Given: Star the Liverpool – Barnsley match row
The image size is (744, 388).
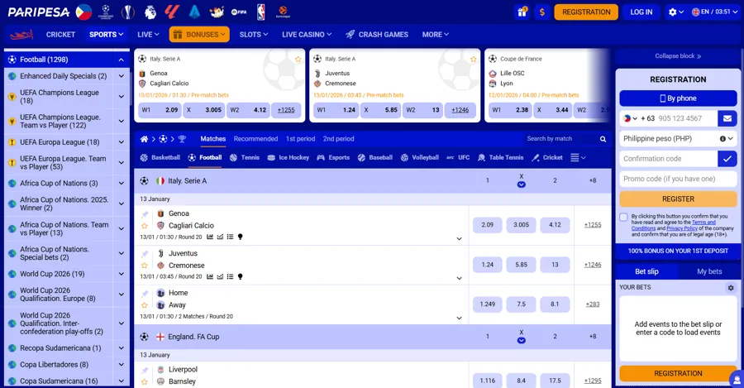Looking at the screenshot, I should [145, 381].
